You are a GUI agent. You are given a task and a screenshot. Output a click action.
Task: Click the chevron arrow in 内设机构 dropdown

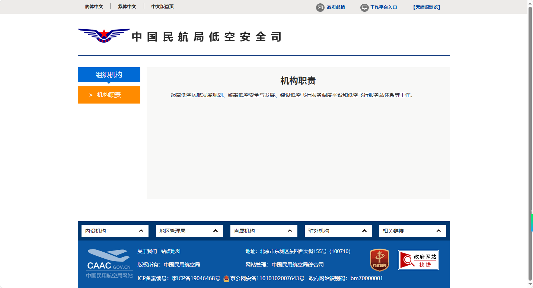[x=141, y=231]
